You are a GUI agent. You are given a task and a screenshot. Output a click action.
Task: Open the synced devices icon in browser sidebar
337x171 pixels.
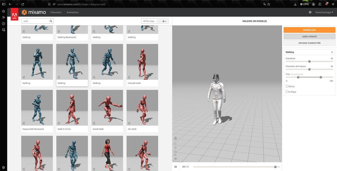click(3, 30)
